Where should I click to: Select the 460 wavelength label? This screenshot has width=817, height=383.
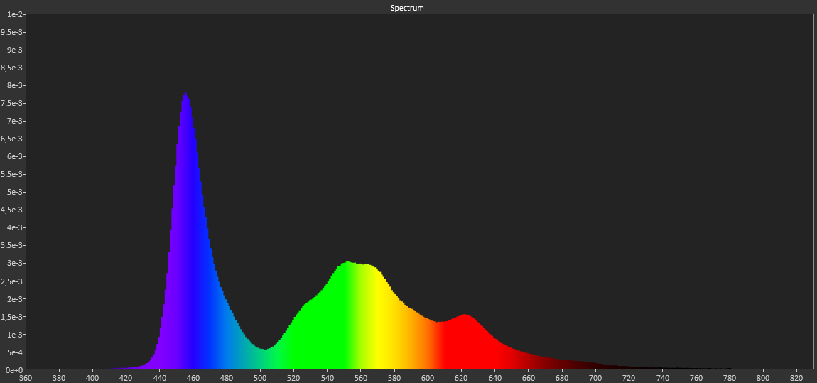coord(193,377)
